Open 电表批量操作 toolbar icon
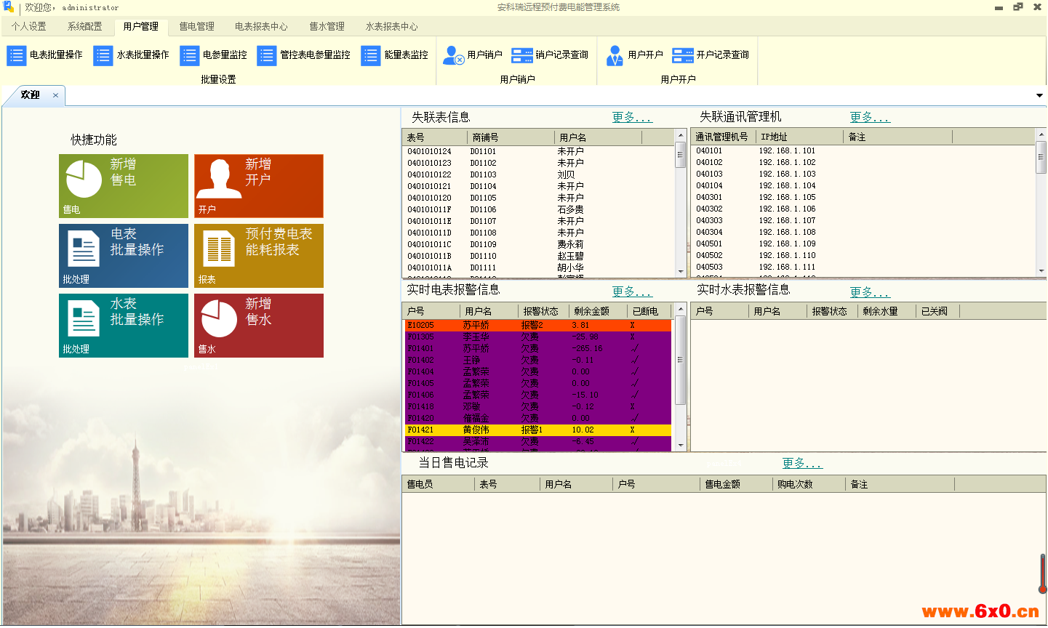Screen dimensions: 1048x628 [17, 55]
